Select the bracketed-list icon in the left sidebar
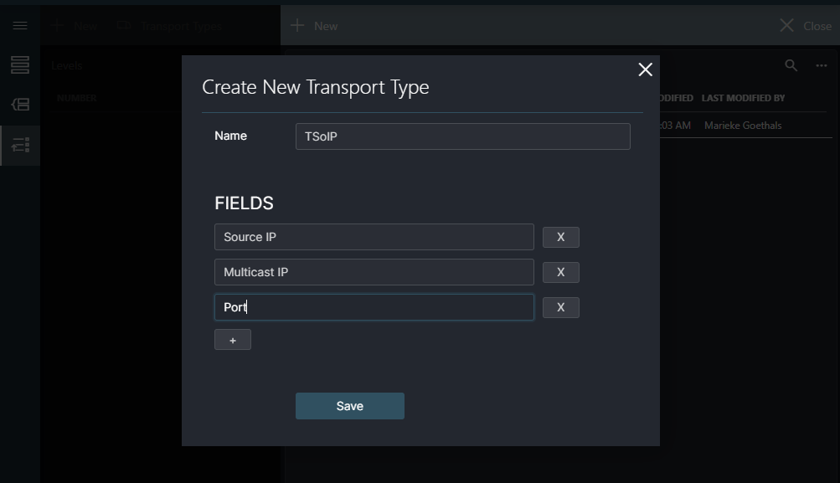Screen dimensions: 840x483 tap(19, 105)
